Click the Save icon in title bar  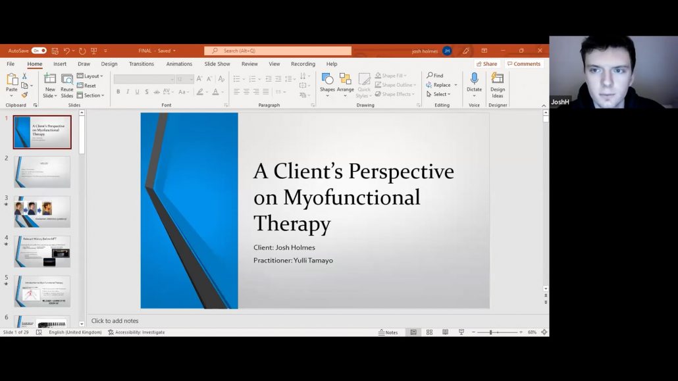pyautogui.click(x=55, y=51)
